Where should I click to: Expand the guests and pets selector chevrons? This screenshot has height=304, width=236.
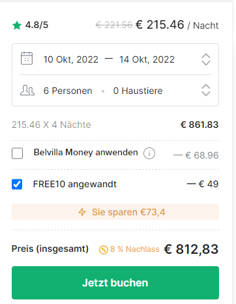[x=206, y=90]
